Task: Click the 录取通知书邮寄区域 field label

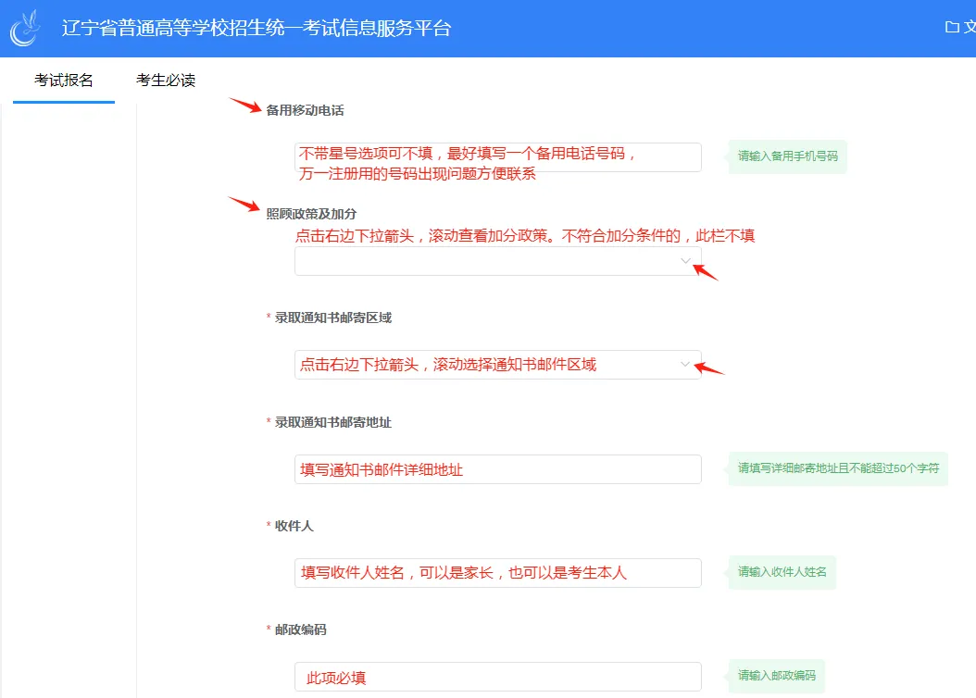Action: coord(333,318)
